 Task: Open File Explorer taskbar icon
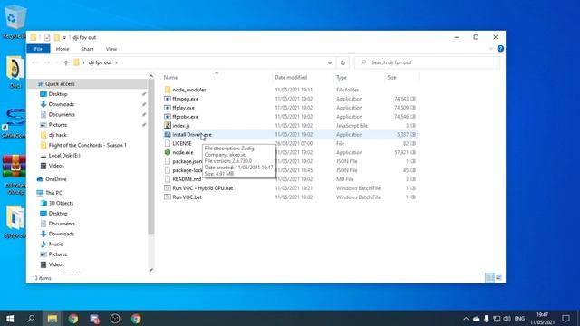(53, 319)
